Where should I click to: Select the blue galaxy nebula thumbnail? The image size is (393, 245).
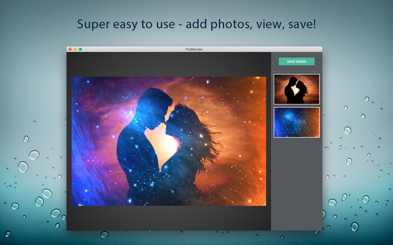pyautogui.click(x=297, y=122)
